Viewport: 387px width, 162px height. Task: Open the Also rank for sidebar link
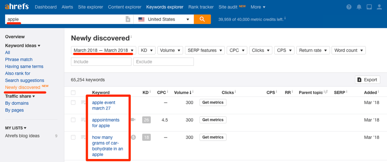18,73
